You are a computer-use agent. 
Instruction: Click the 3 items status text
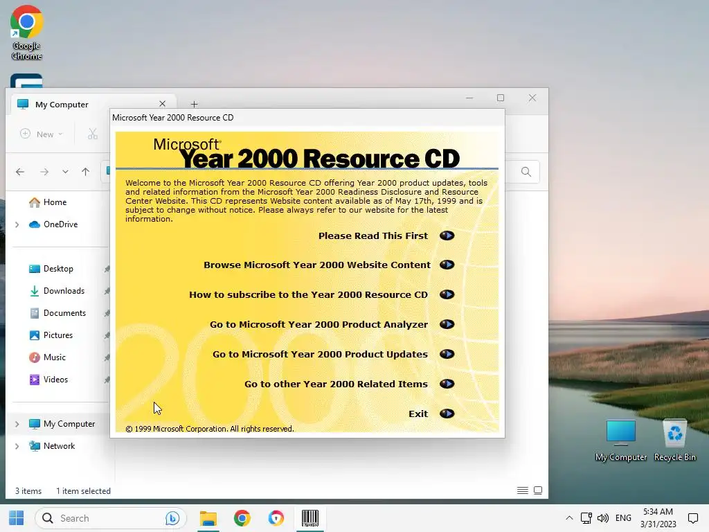coord(28,491)
